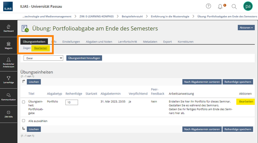This screenshot has height=143, width=258.
Task: Open Magazin in the sidebar
Action: tap(8, 45)
